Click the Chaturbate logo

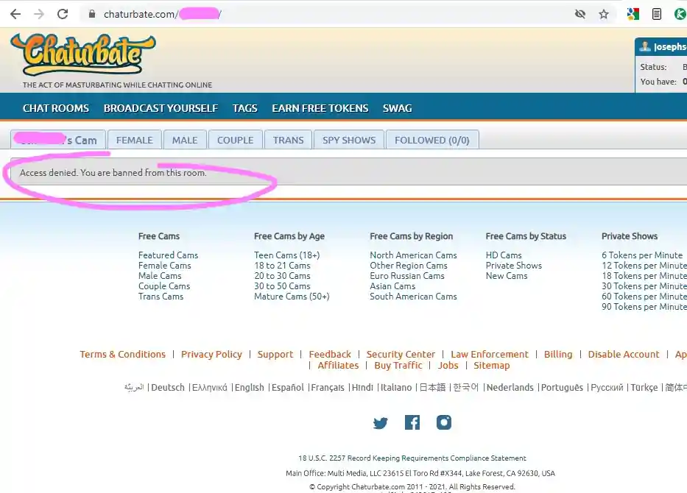[82, 54]
